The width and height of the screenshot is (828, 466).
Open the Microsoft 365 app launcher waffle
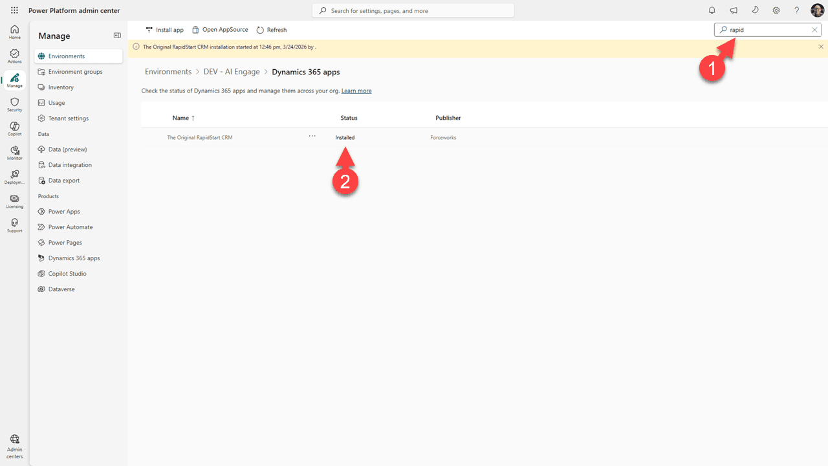tap(14, 10)
